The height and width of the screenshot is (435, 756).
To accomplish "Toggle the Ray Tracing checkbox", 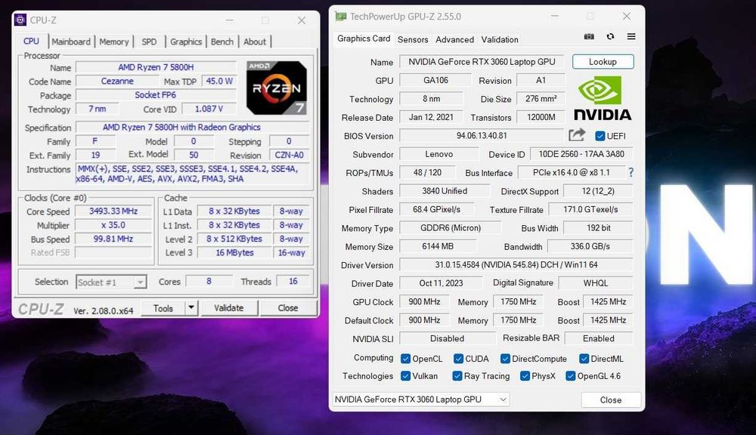I will coord(457,376).
